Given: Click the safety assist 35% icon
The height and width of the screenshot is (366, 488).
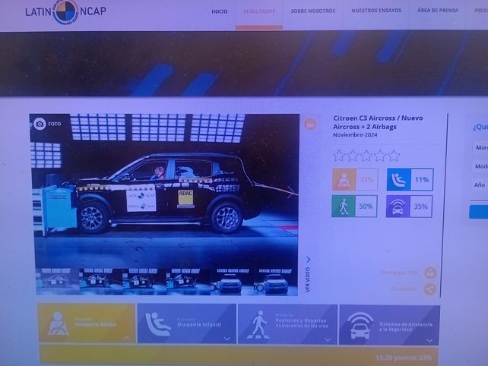Looking at the screenshot, I should 398,207.
